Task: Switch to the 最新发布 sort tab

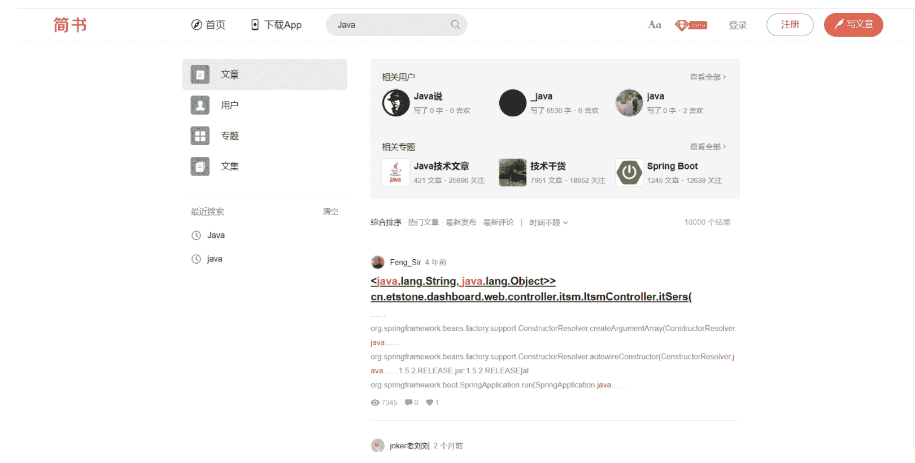Action: pos(461,222)
